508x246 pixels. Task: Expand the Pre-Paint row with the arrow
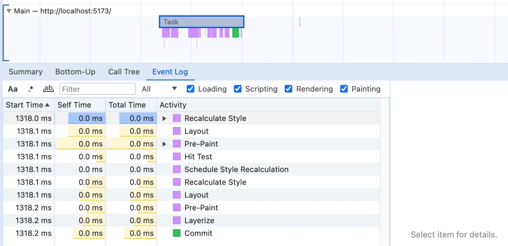pos(164,144)
